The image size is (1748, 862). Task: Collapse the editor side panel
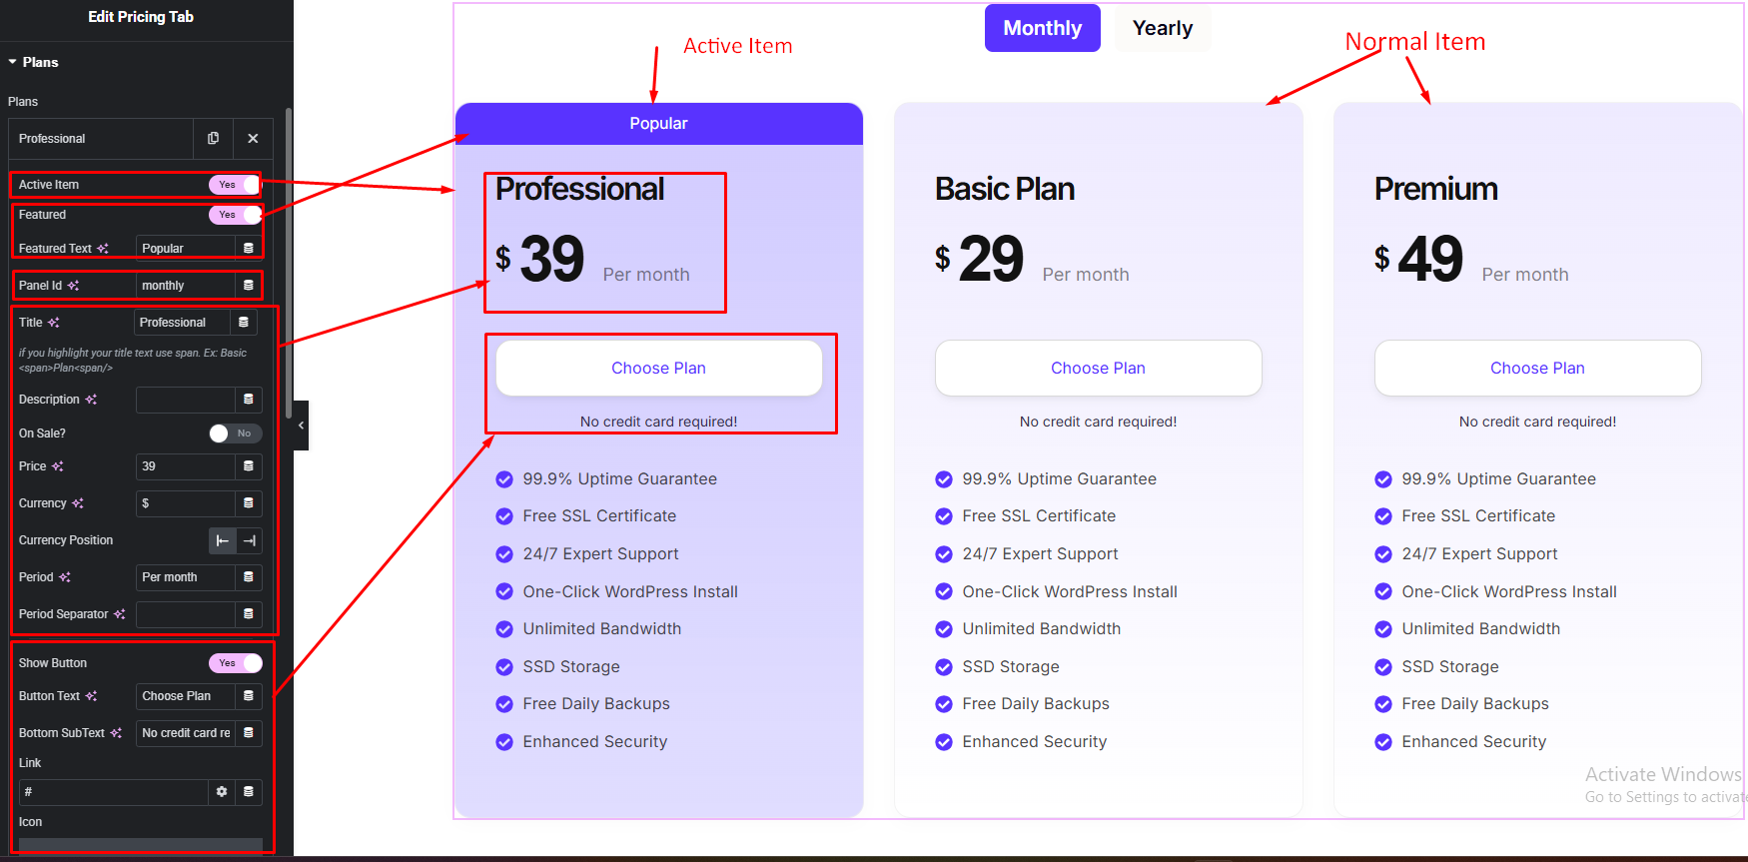pos(301,426)
